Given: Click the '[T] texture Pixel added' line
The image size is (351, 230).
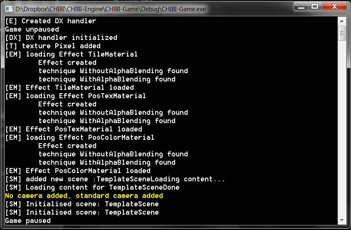Looking at the screenshot, I should click(x=53, y=46).
